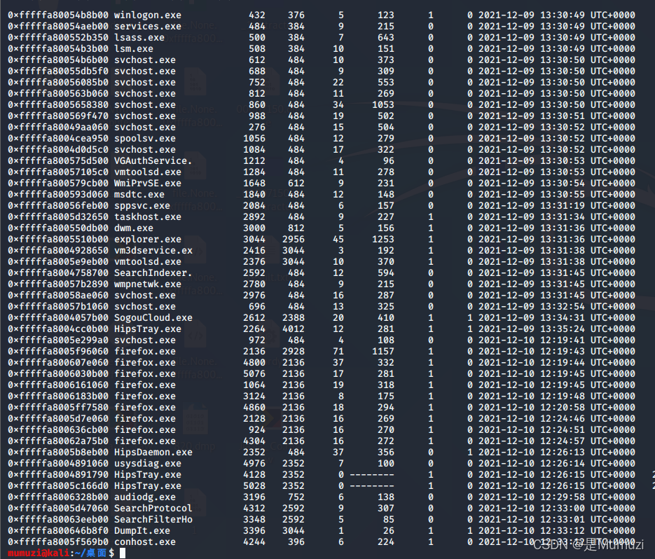
Task: Select the taskhost.exe process name
Action: click(147, 217)
